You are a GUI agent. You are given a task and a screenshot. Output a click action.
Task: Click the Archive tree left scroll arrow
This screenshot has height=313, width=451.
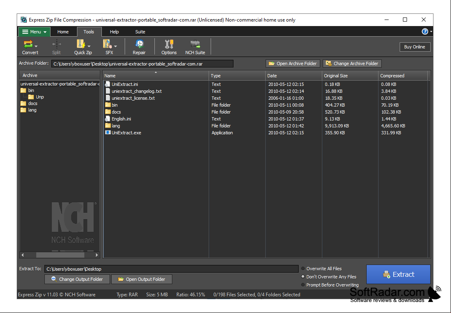23,255
